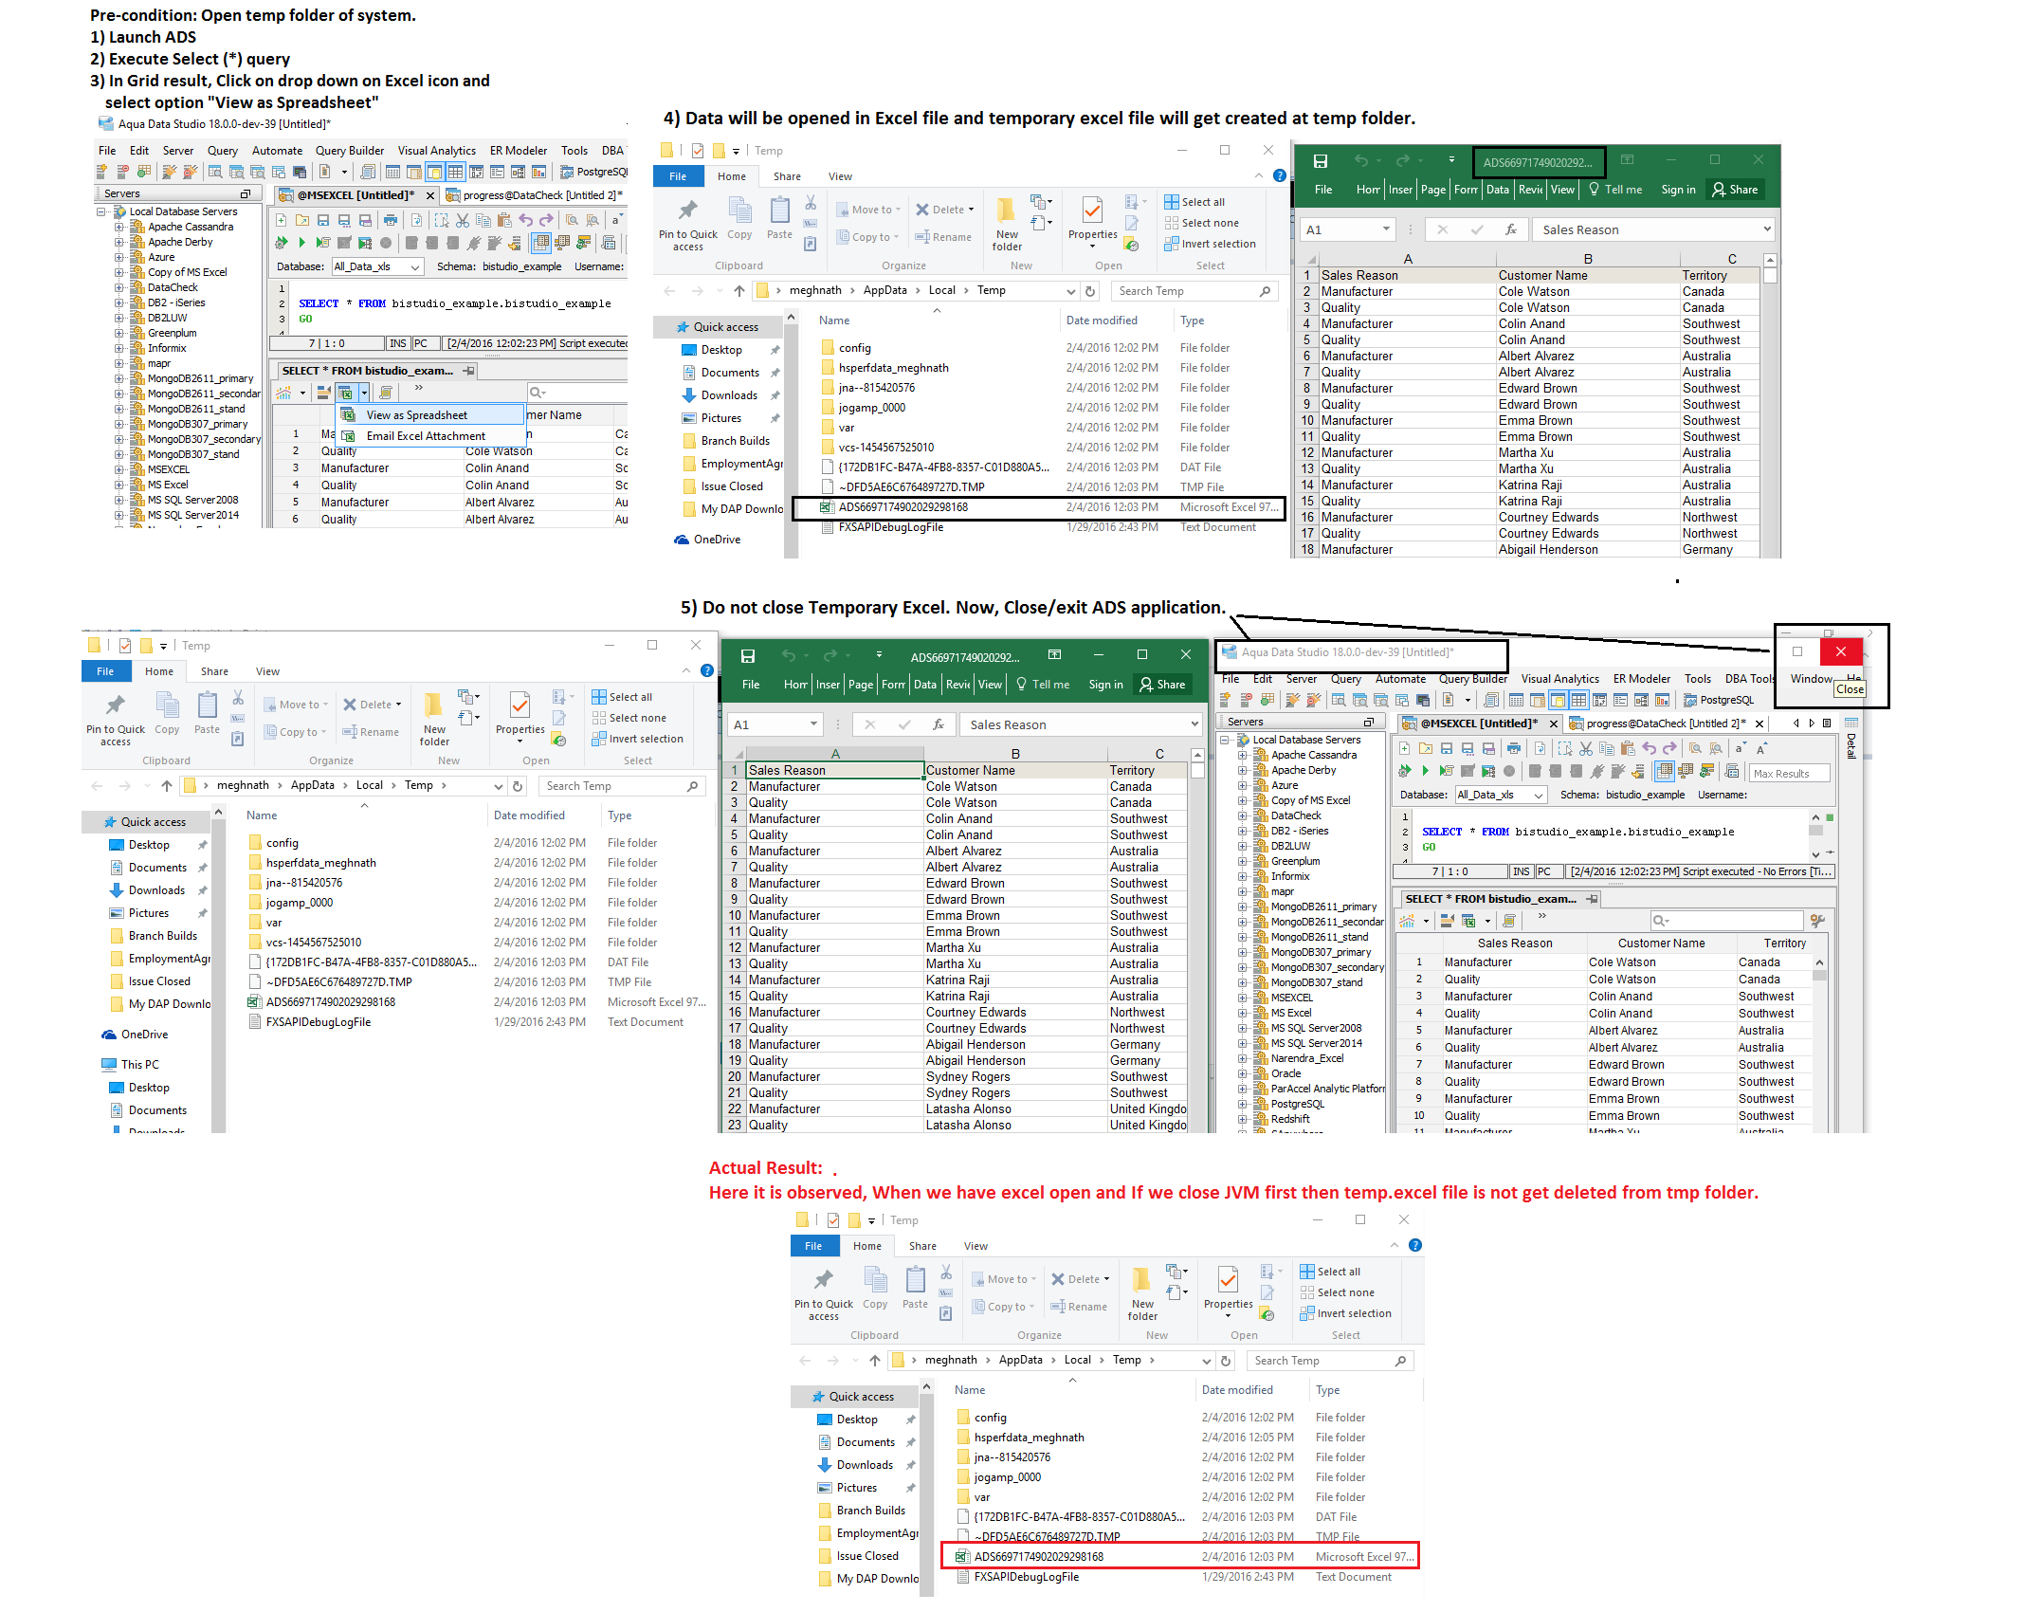The height and width of the screenshot is (1612, 2042).
Task: Collapse Local Database Servers in step 5 Servers tree
Action: (x=1225, y=740)
